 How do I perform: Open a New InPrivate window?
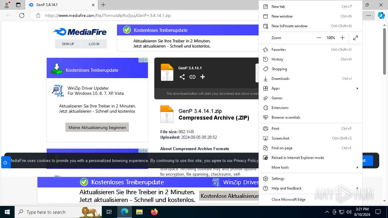click(x=310, y=26)
